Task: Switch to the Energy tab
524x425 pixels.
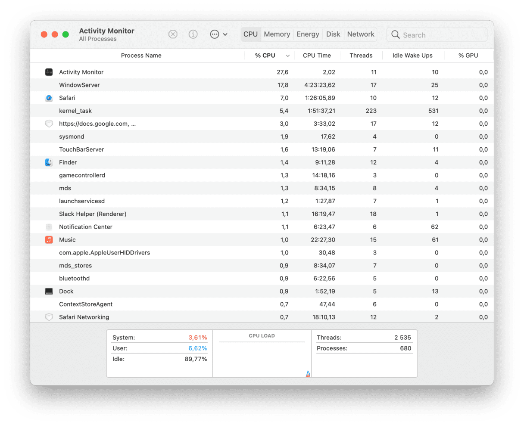Action: click(x=308, y=34)
